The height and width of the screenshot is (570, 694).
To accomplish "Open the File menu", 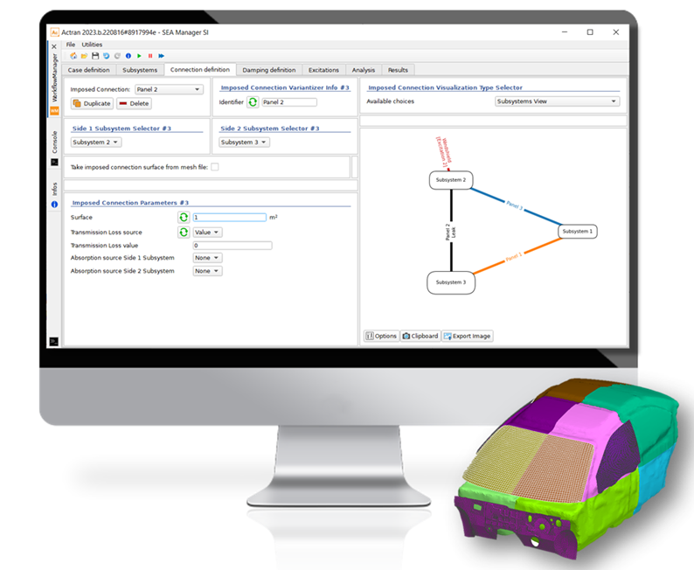I will pyautogui.click(x=71, y=45).
